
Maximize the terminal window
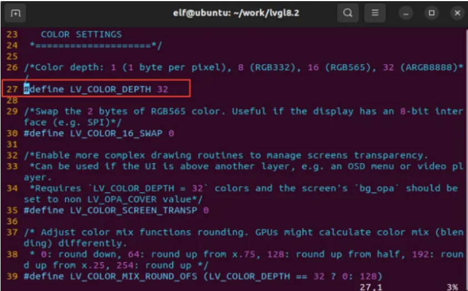tap(431, 12)
